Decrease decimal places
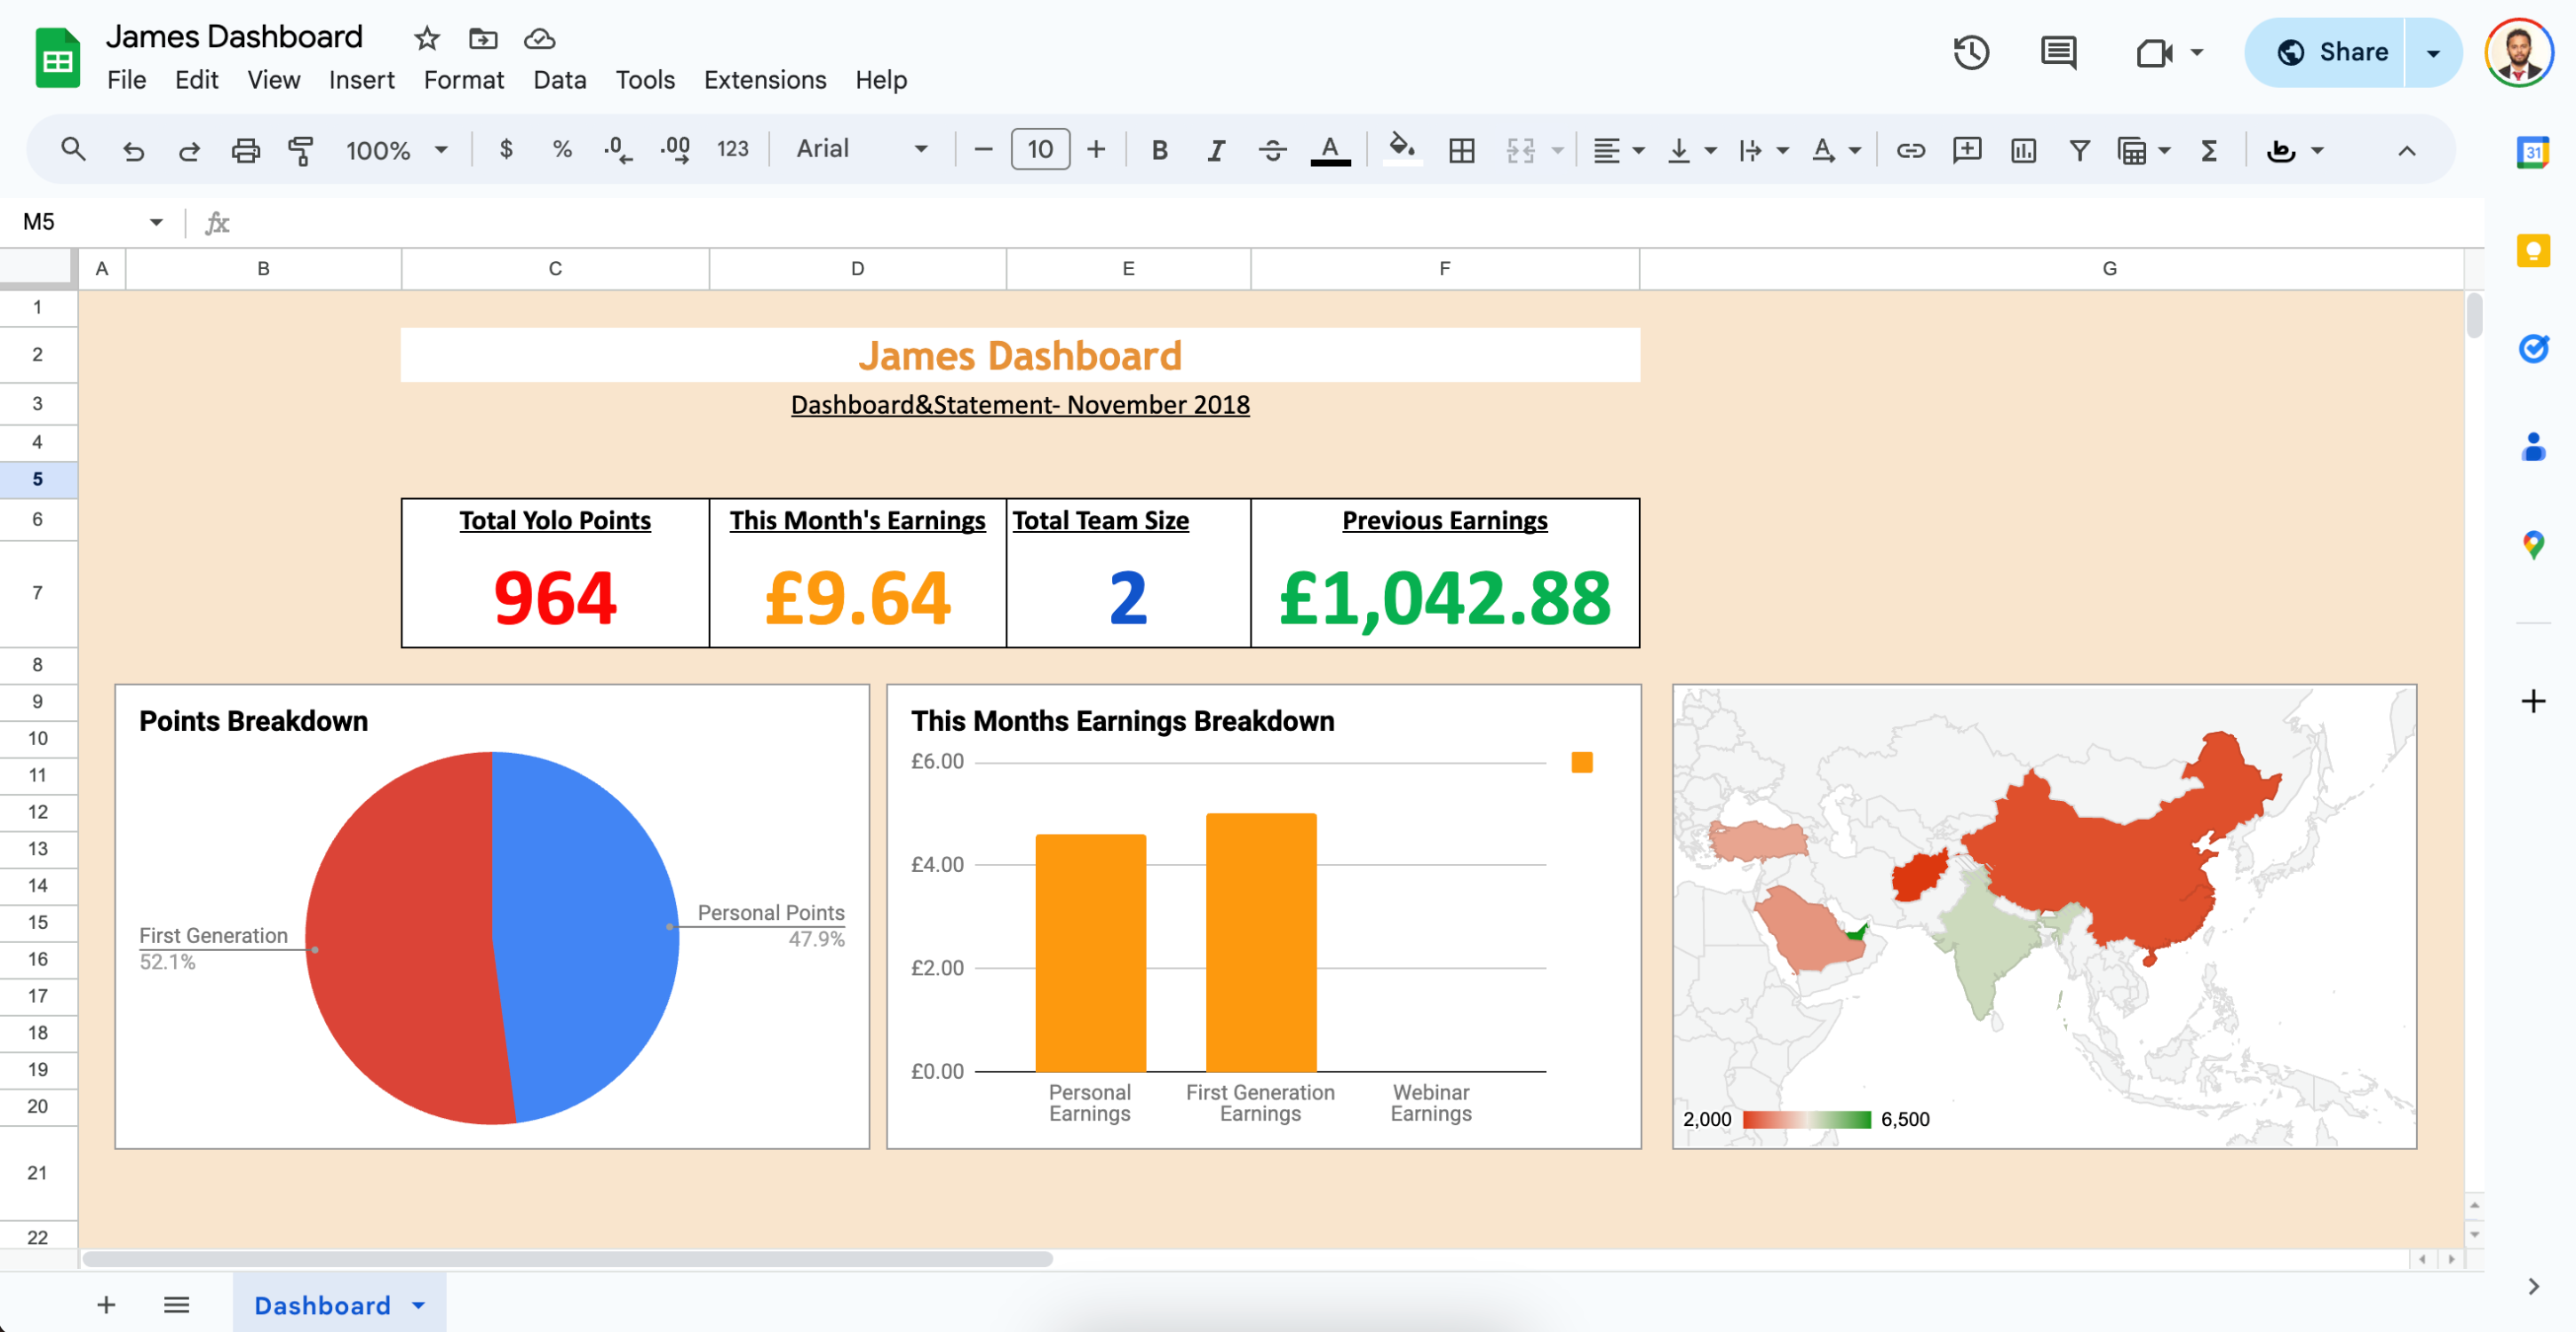This screenshot has width=2576, height=1332. click(618, 150)
